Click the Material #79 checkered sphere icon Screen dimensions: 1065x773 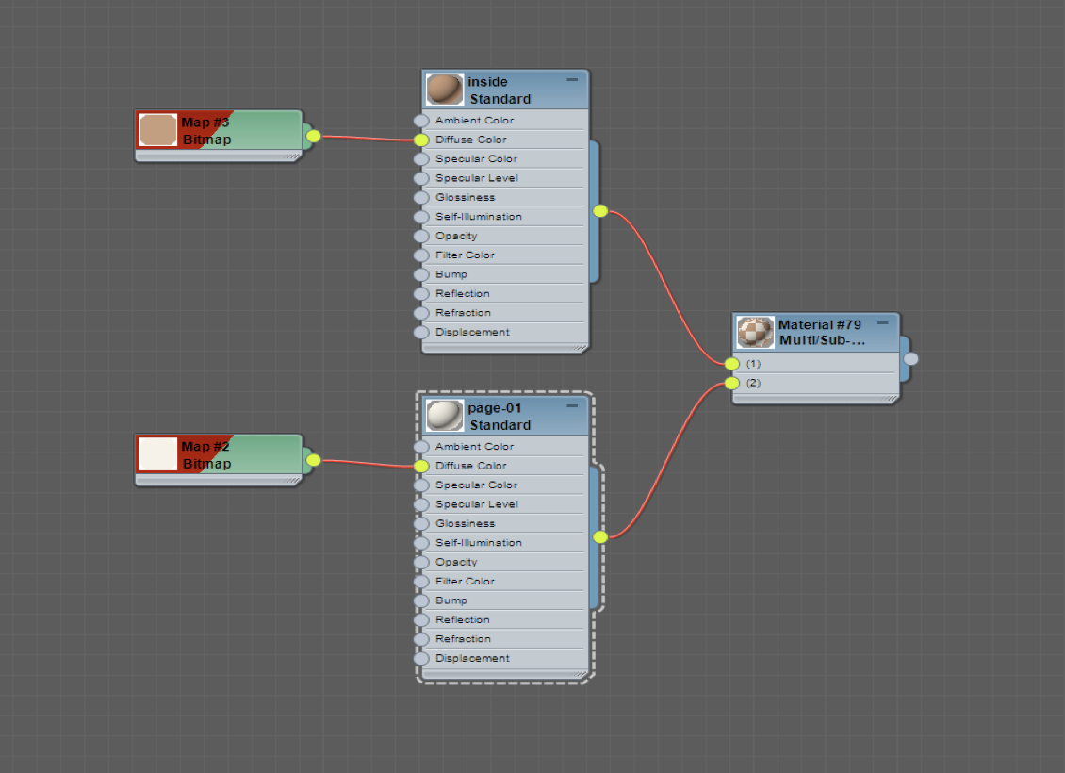pyautogui.click(x=755, y=333)
